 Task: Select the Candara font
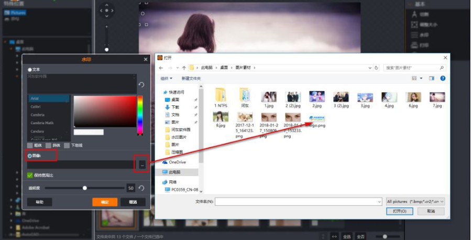(37, 132)
